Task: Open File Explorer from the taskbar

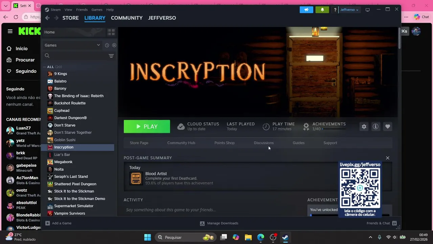Action: click(248, 237)
